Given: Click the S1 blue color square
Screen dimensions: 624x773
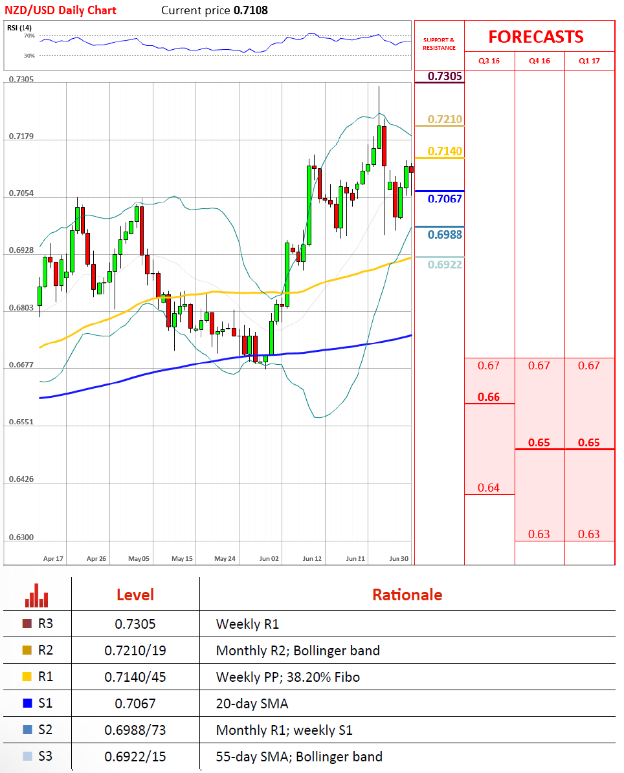Looking at the screenshot, I should [27, 703].
